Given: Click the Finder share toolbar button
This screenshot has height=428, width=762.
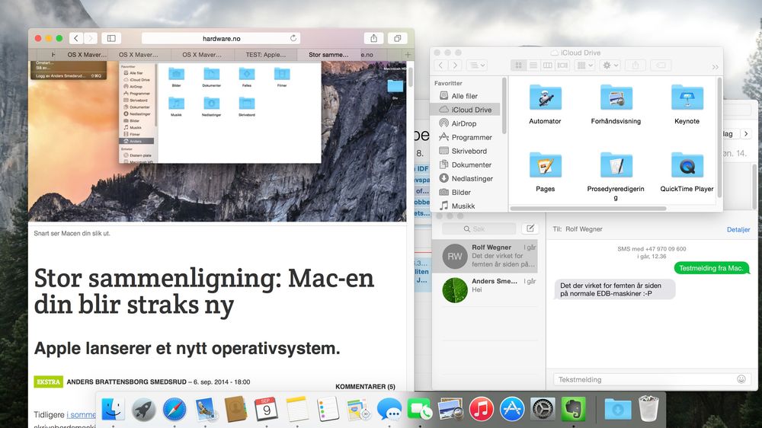Looking at the screenshot, I should pos(636,65).
